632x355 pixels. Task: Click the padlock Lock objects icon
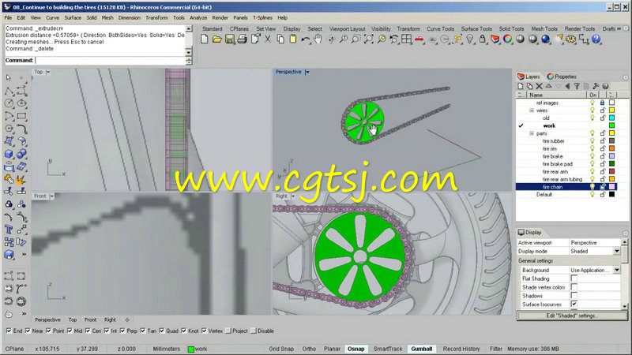(483, 39)
